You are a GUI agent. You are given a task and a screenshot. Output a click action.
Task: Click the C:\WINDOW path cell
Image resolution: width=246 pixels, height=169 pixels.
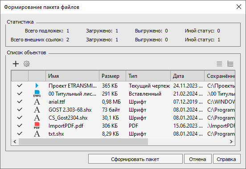pyautogui.click(x=221, y=102)
